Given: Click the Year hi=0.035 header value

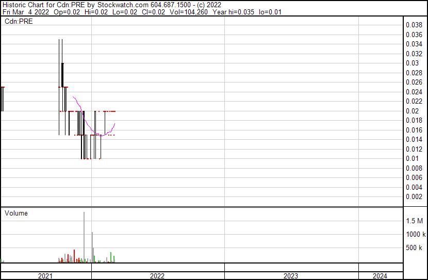Looking at the screenshot, I should [x=233, y=12].
